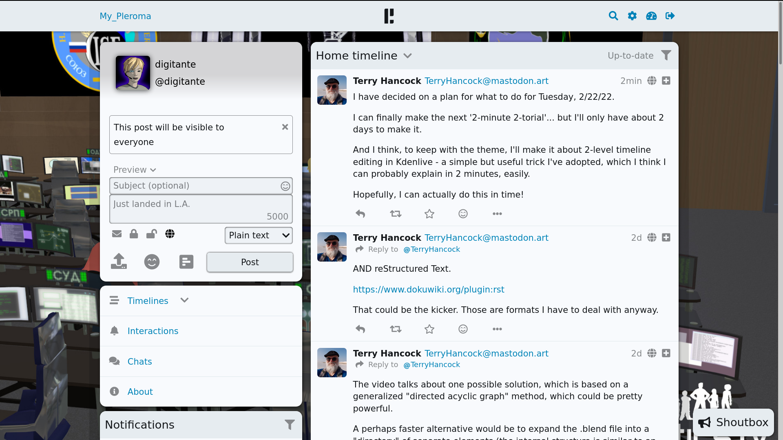Open administration dashboard gauge icon
Screen dimensions: 783x440
click(x=651, y=16)
